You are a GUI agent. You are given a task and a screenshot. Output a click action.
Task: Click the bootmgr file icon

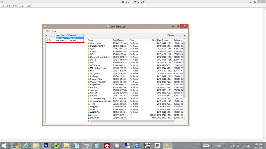[89, 115]
